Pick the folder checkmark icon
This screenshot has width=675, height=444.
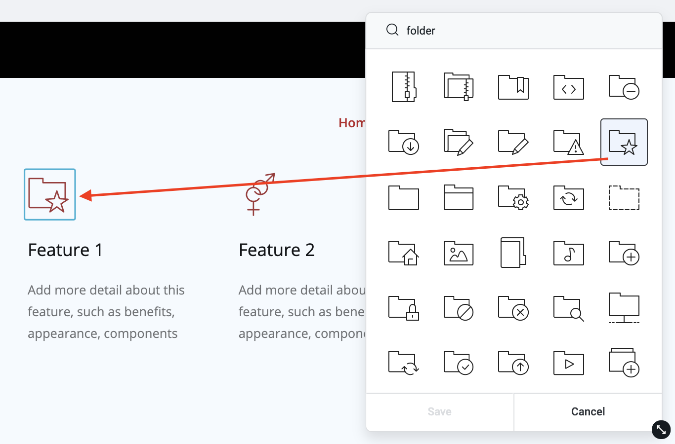pyautogui.click(x=459, y=363)
